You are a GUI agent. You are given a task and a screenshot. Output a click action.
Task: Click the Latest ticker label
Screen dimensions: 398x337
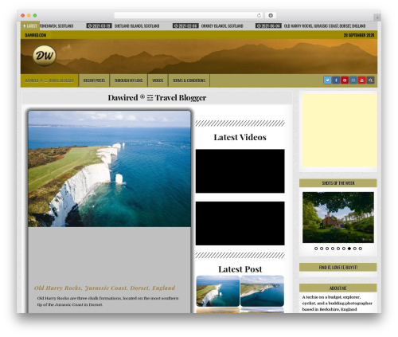pos(30,25)
